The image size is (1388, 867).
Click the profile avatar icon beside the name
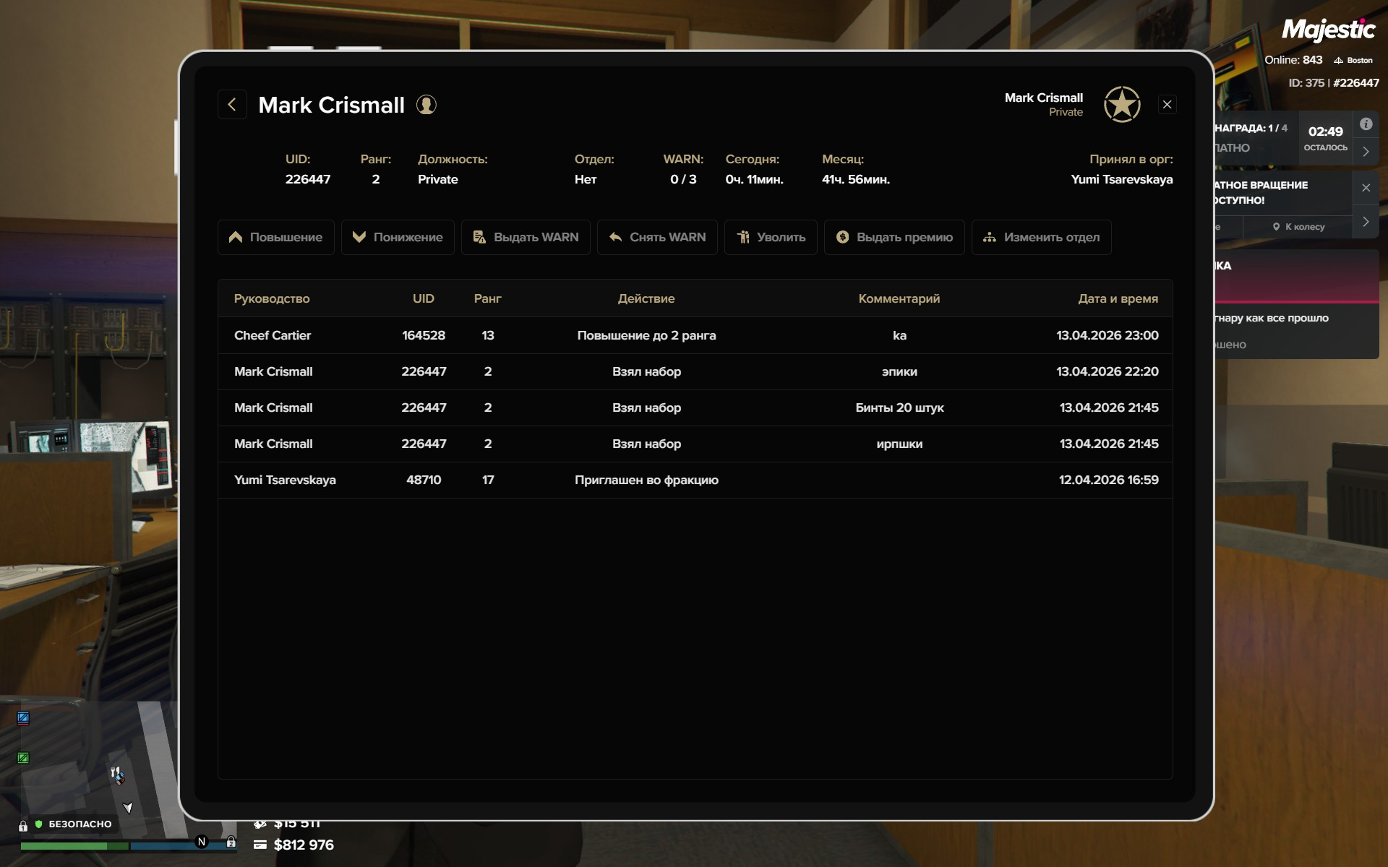[x=427, y=105]
